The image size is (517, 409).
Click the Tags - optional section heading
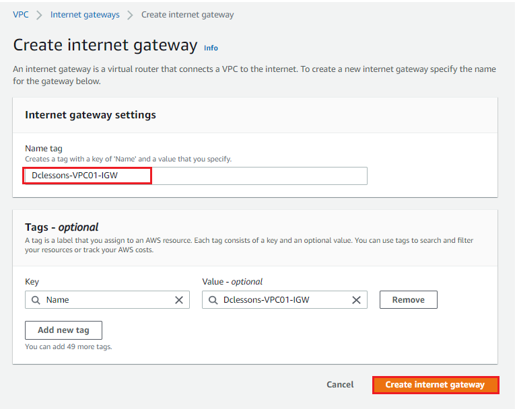point(62,227)
